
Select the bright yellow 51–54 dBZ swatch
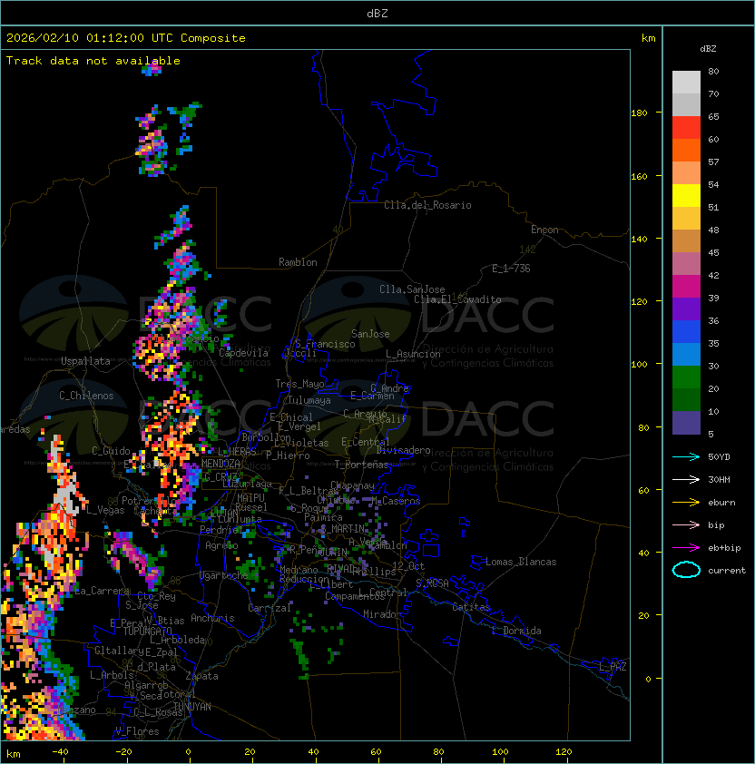click(686, 195)
